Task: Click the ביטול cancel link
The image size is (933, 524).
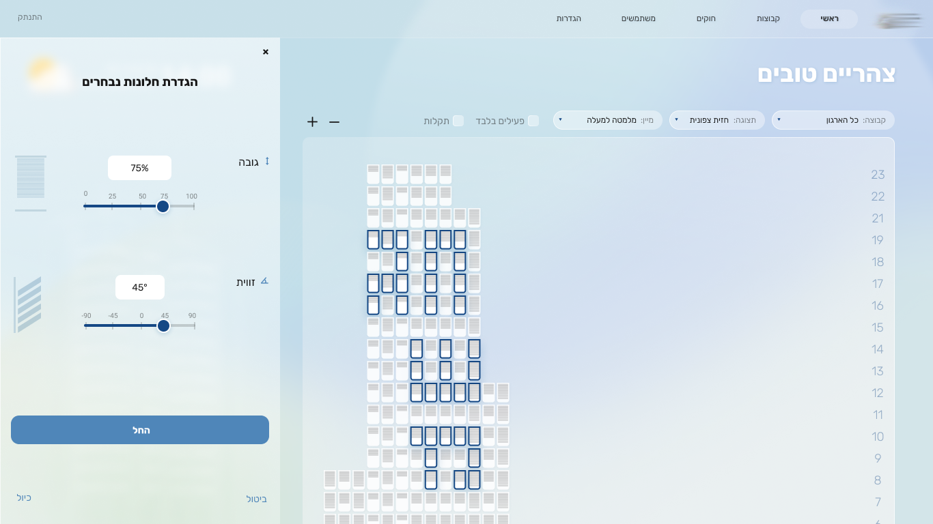Action: [256, 499]
